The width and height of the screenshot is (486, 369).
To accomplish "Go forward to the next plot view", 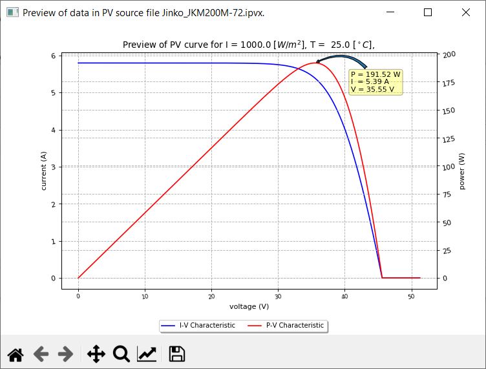I will 65,353.
